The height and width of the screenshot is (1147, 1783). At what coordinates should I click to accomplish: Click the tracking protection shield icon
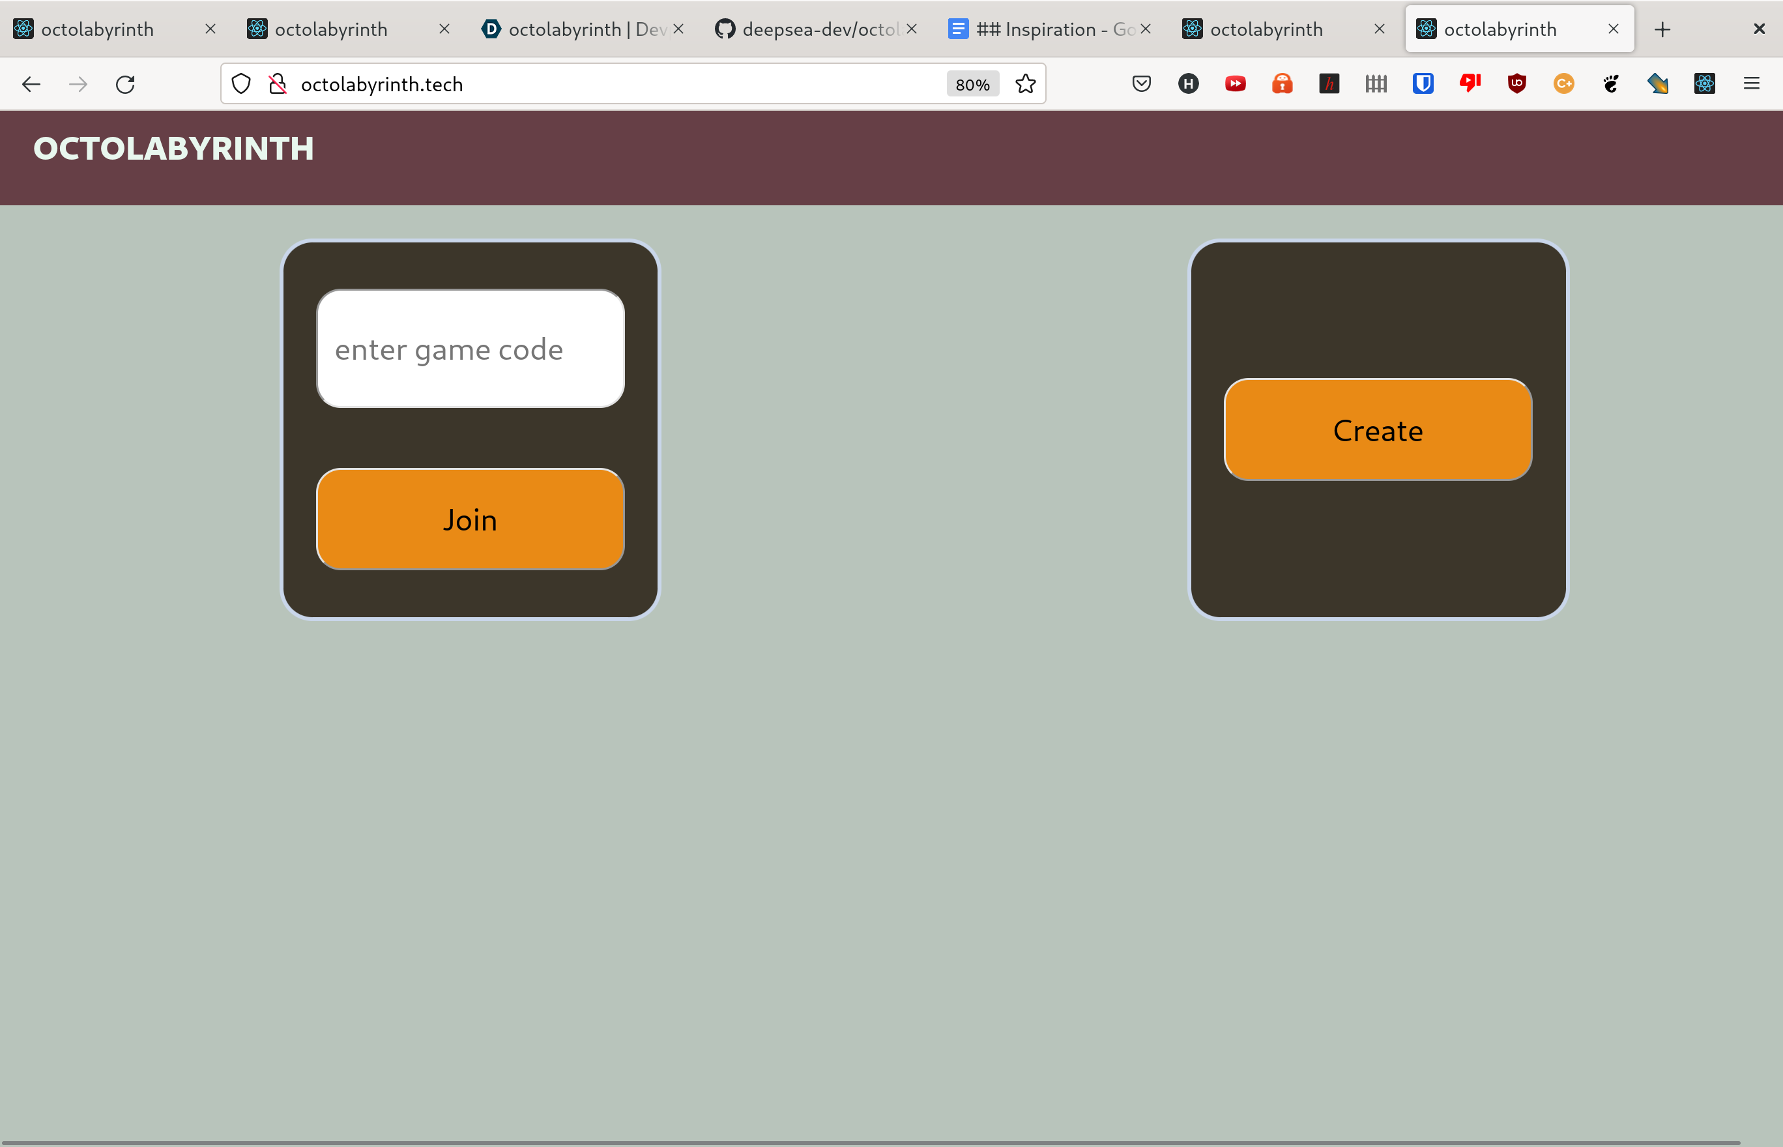coord(240,84)
